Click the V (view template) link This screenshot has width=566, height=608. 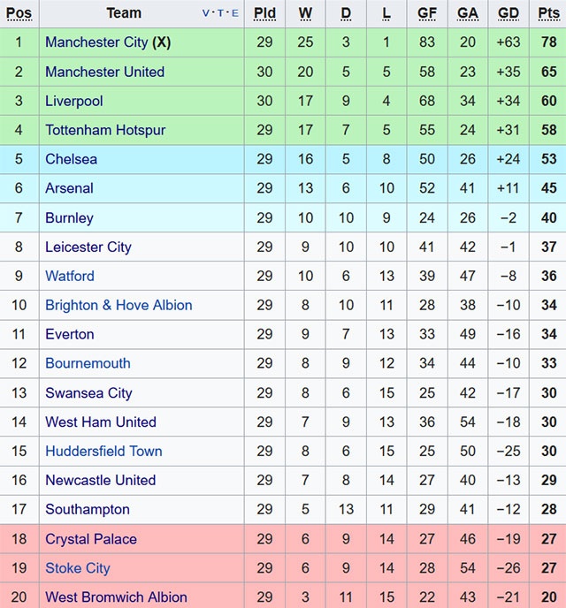click(x=206, y=13)
